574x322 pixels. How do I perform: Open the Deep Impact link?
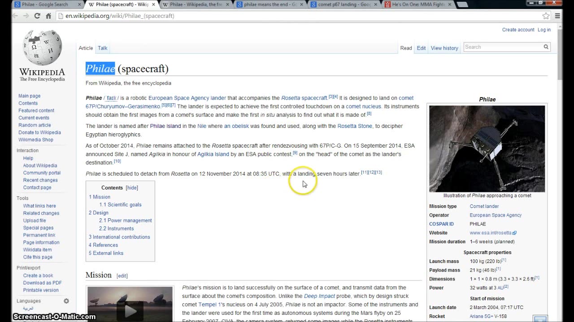click(x=319, y=296)
